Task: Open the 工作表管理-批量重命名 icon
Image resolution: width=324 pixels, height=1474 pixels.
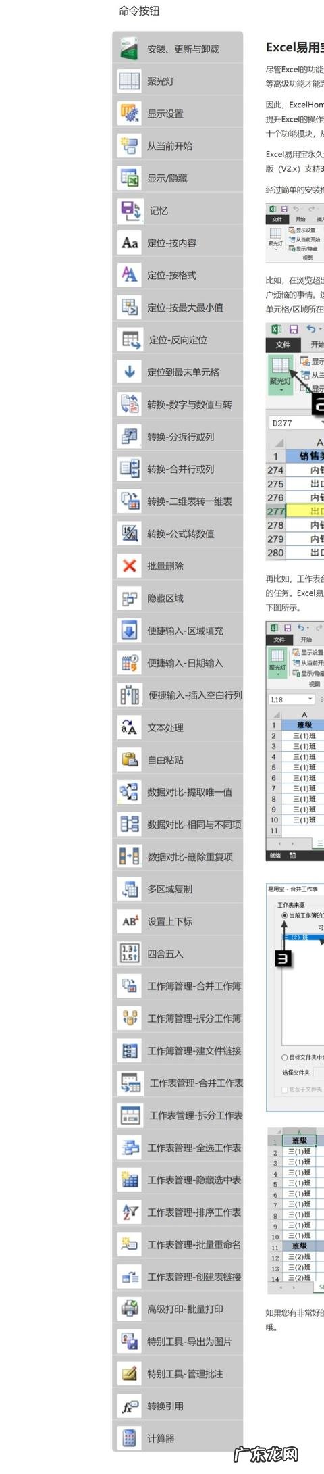Action: pyautogui.click(x=129, y=1244)
